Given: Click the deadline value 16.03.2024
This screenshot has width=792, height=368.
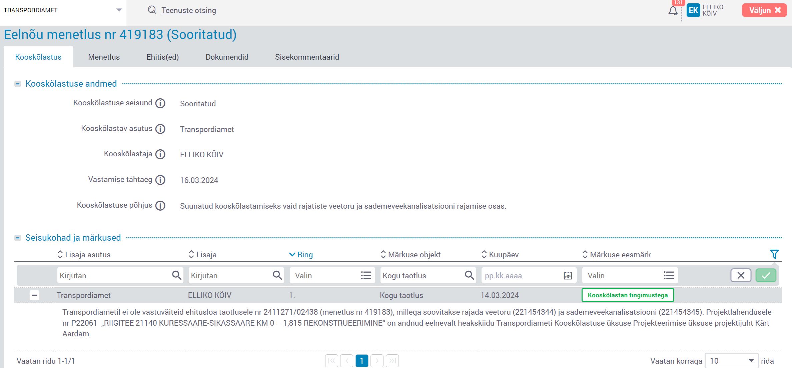Looking at the screenshot, I should (x=199, y=180).
